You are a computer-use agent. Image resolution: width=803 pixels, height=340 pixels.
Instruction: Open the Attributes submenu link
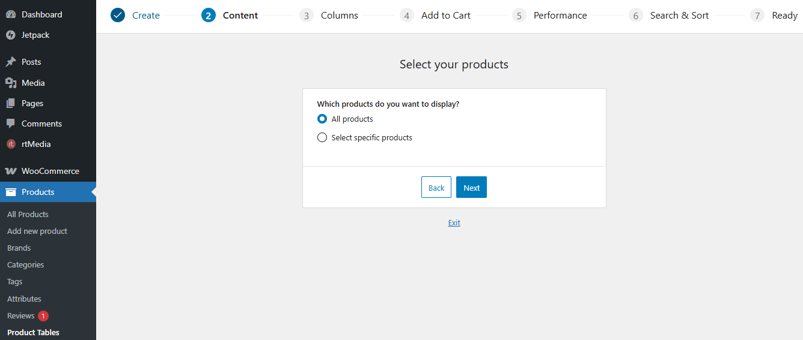(x=24, y=299)
